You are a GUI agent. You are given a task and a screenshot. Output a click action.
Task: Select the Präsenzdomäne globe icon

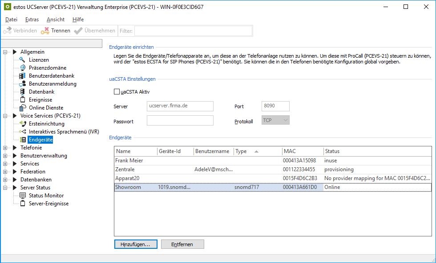tap(22, 68)
